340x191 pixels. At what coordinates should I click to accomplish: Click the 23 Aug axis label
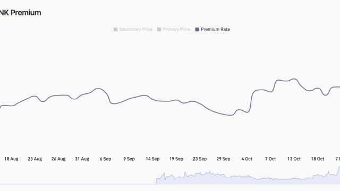point(35,159)
